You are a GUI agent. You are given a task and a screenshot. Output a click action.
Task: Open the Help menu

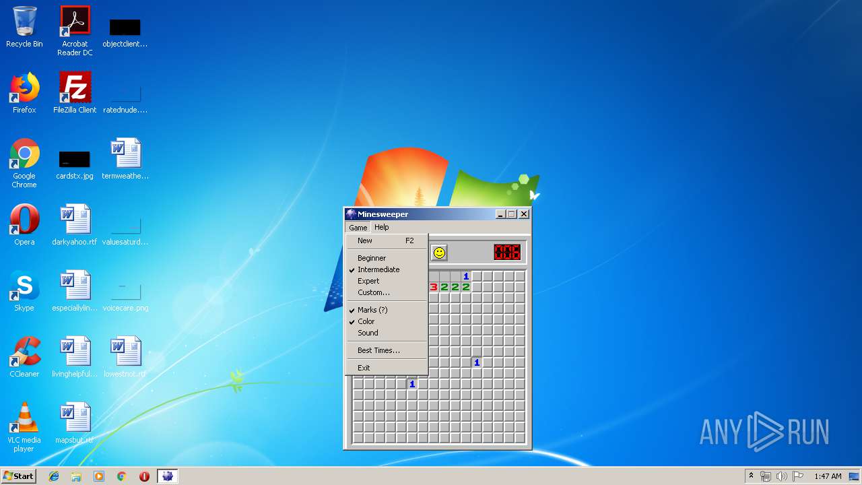click(x=381, y=228)
